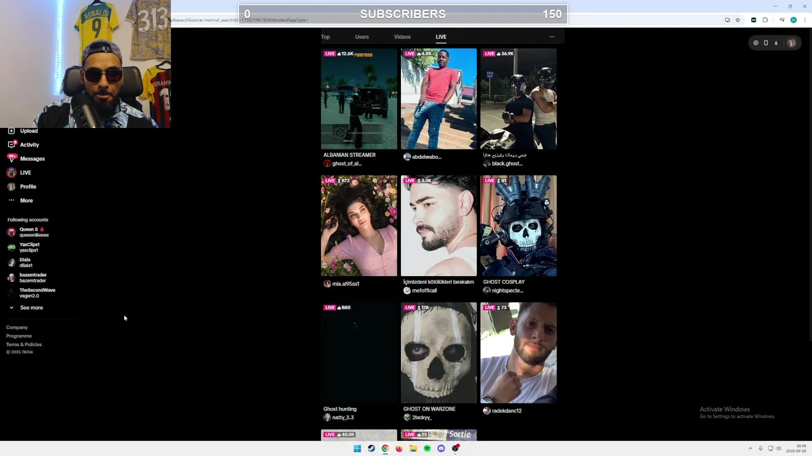
Task: Open the Profile sidebar entry
Action: click(22, 186)
